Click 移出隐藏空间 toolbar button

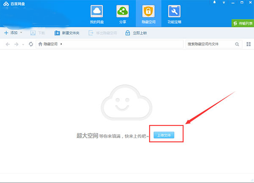point(103,33)
